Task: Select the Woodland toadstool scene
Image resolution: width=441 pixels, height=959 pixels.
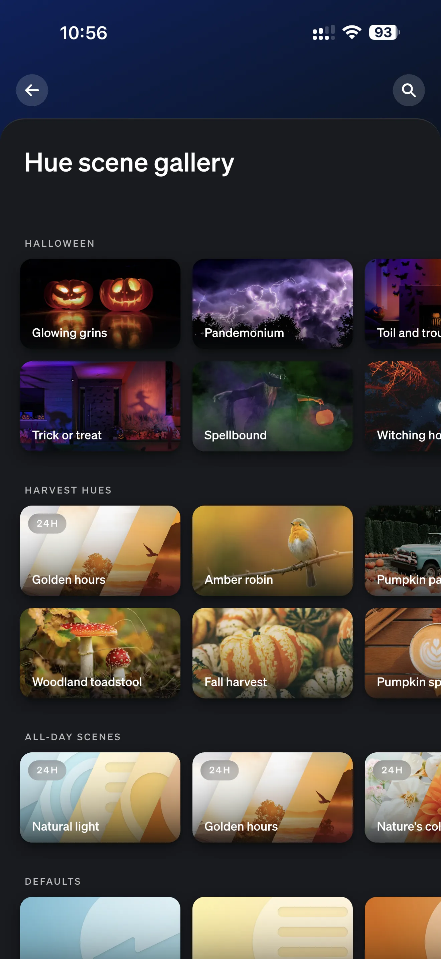Action: tap(100, 653)
